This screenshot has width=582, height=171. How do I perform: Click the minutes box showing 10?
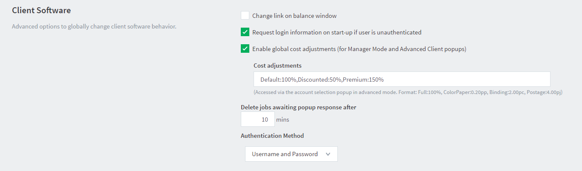pyautogui.click(x=258, y=119)
